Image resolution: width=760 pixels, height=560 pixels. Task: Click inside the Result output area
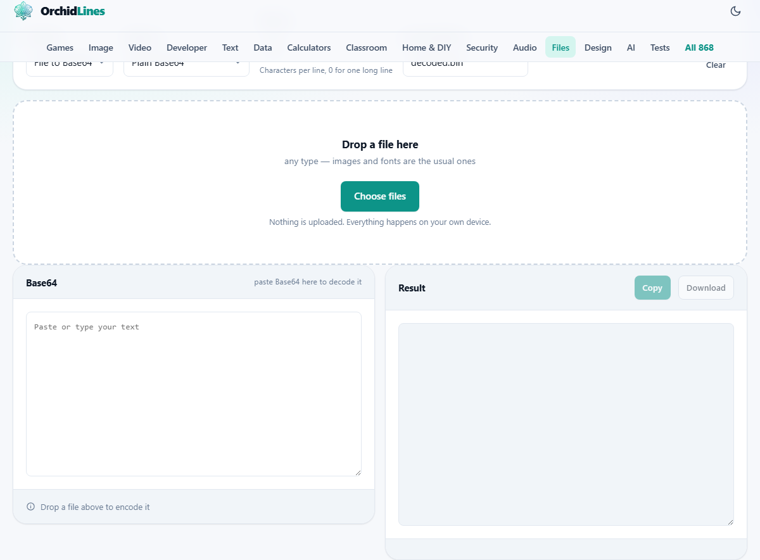pos(566,424)
